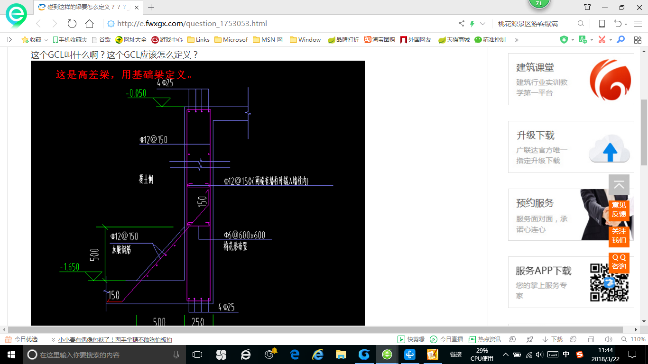The image size is (648, 364).
Task: Expand the bookmarks bar overflow chevron
Action: (x=517, y=40)
